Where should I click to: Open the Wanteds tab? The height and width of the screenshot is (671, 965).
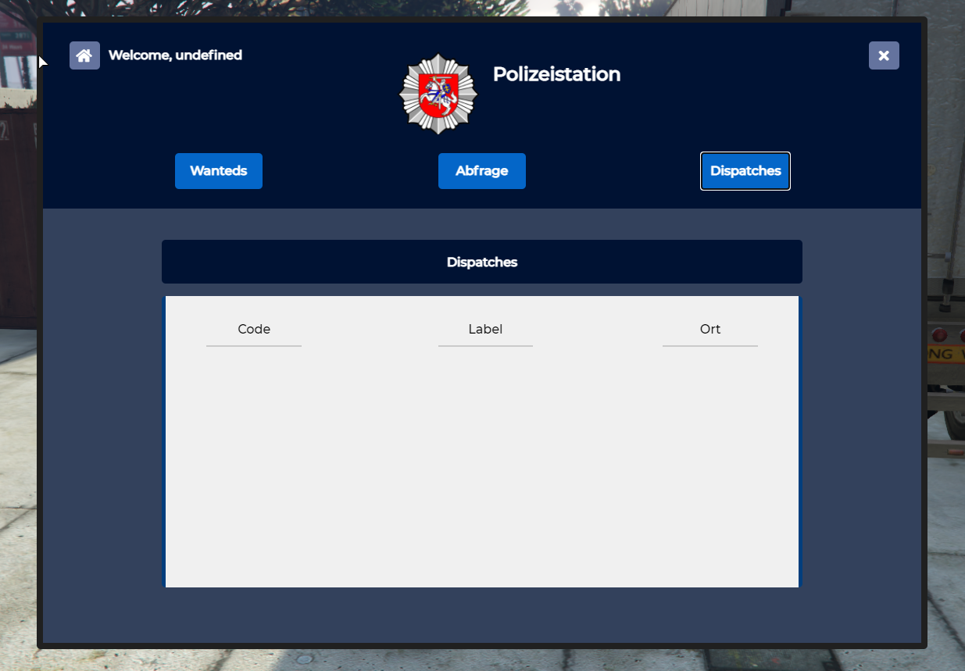point(219,171)
